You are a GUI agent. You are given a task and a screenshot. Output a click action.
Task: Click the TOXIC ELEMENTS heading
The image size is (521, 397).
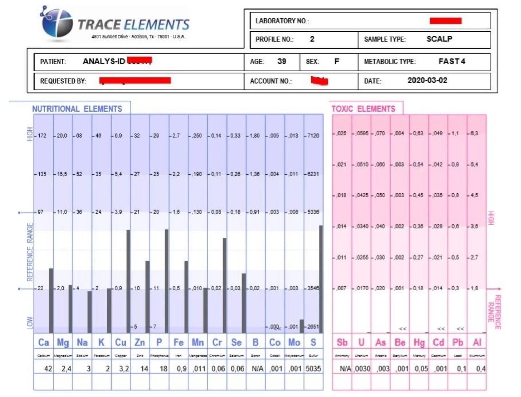click(364, 109)
